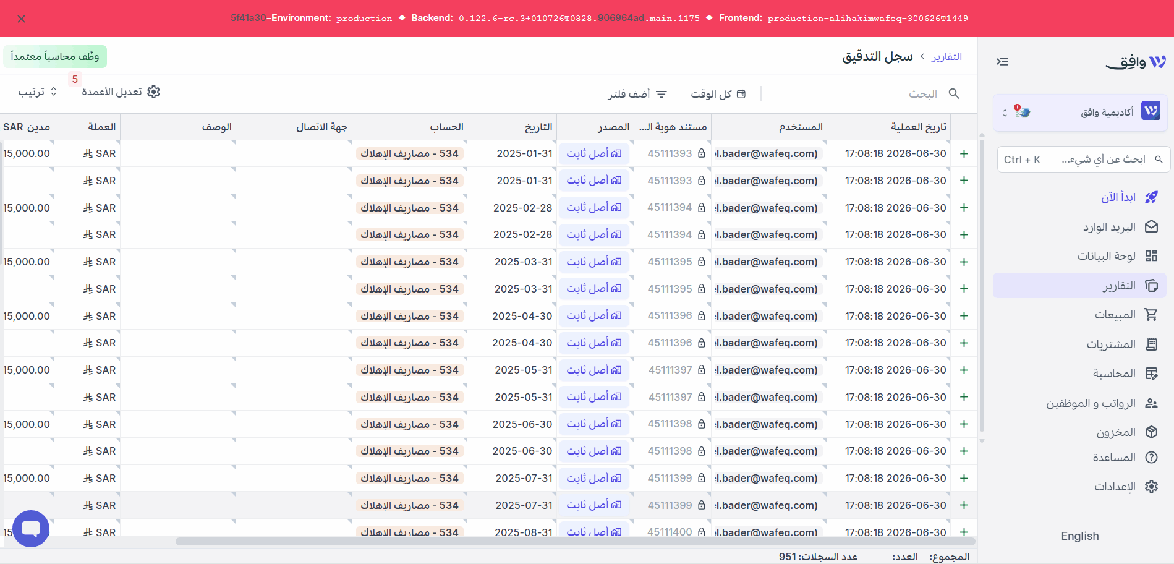
Task: Click lock icon on 2025-01-31 row with 15,000.00
Action: (701, 153)
